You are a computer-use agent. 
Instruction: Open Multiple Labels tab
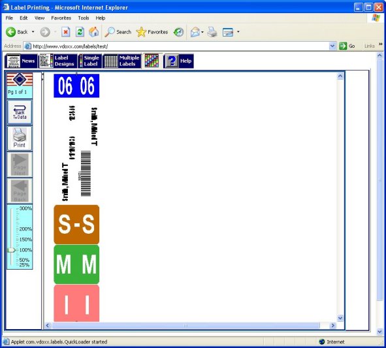tap(122, 61)
